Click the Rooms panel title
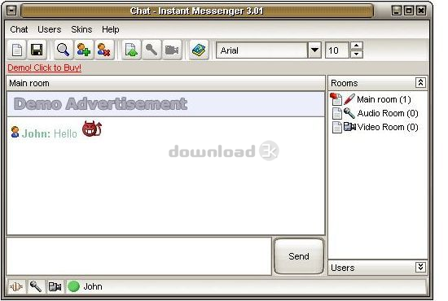Image resolution: width=448 pixels, height=301 pixels. tap(345, 83)
